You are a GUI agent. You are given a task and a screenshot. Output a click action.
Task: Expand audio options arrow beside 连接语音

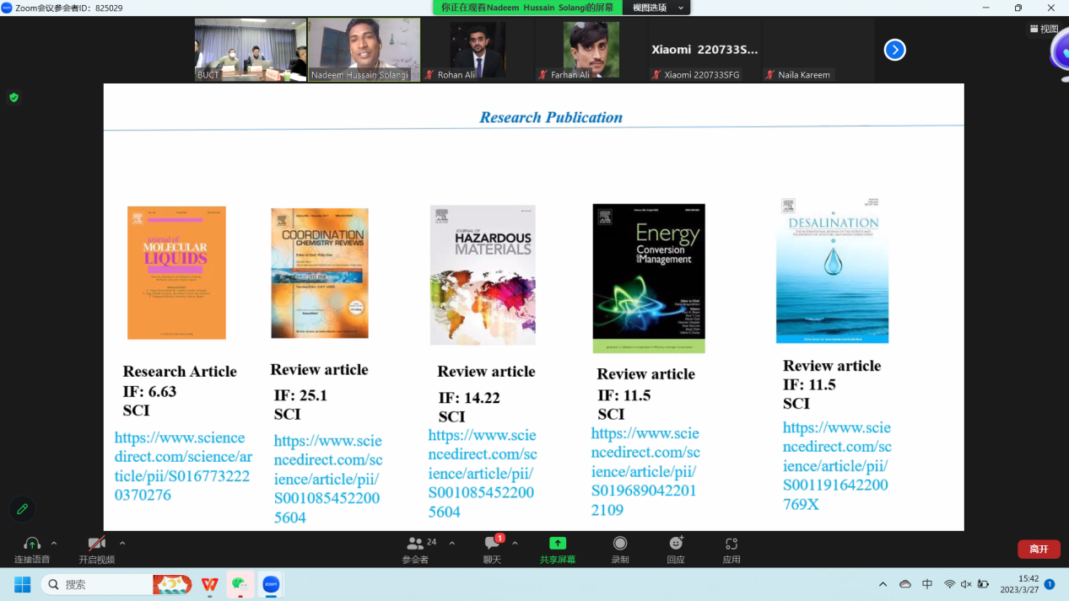point(54,544)
